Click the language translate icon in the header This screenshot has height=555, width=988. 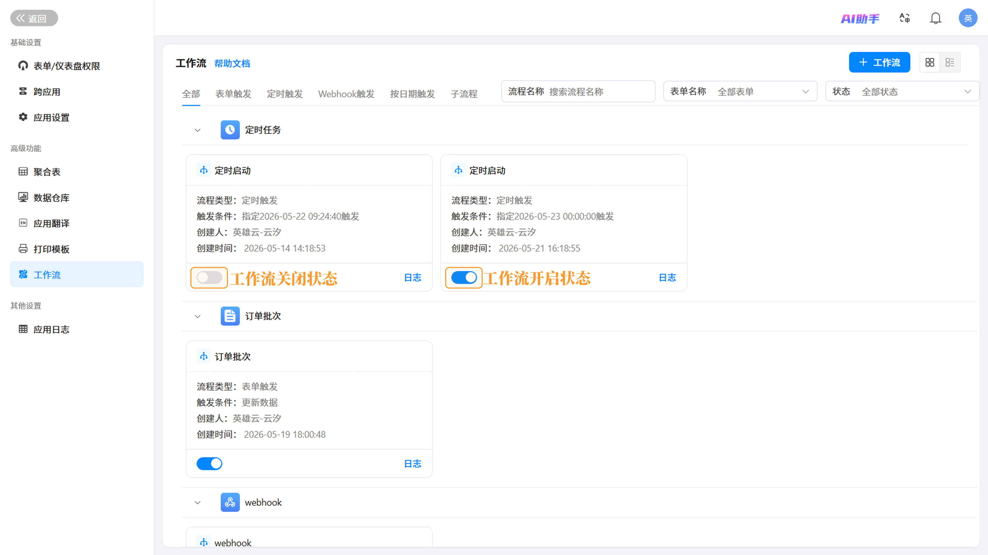(x=904, y=18)
